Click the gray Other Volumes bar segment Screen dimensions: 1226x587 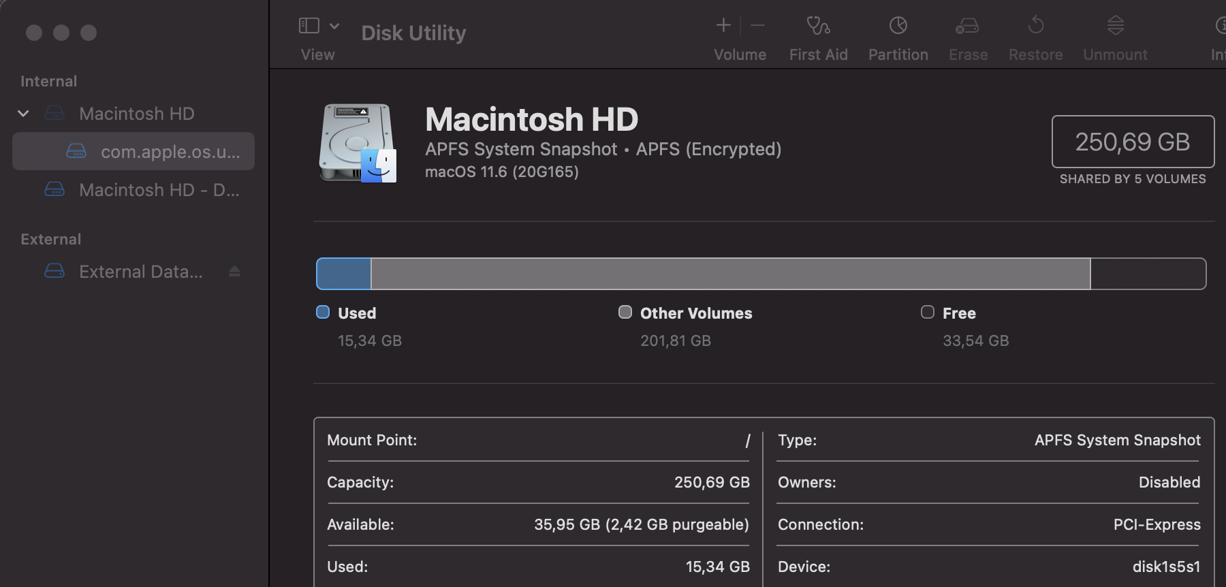pos(731,274)
